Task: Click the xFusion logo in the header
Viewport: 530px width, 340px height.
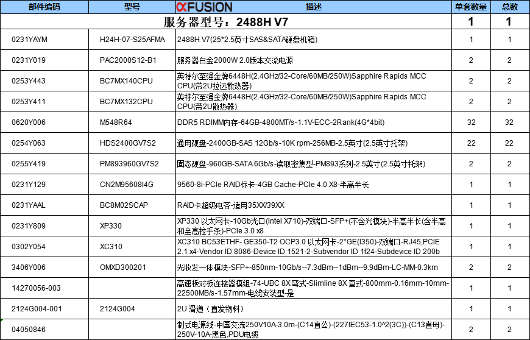Action: (205, 7)
